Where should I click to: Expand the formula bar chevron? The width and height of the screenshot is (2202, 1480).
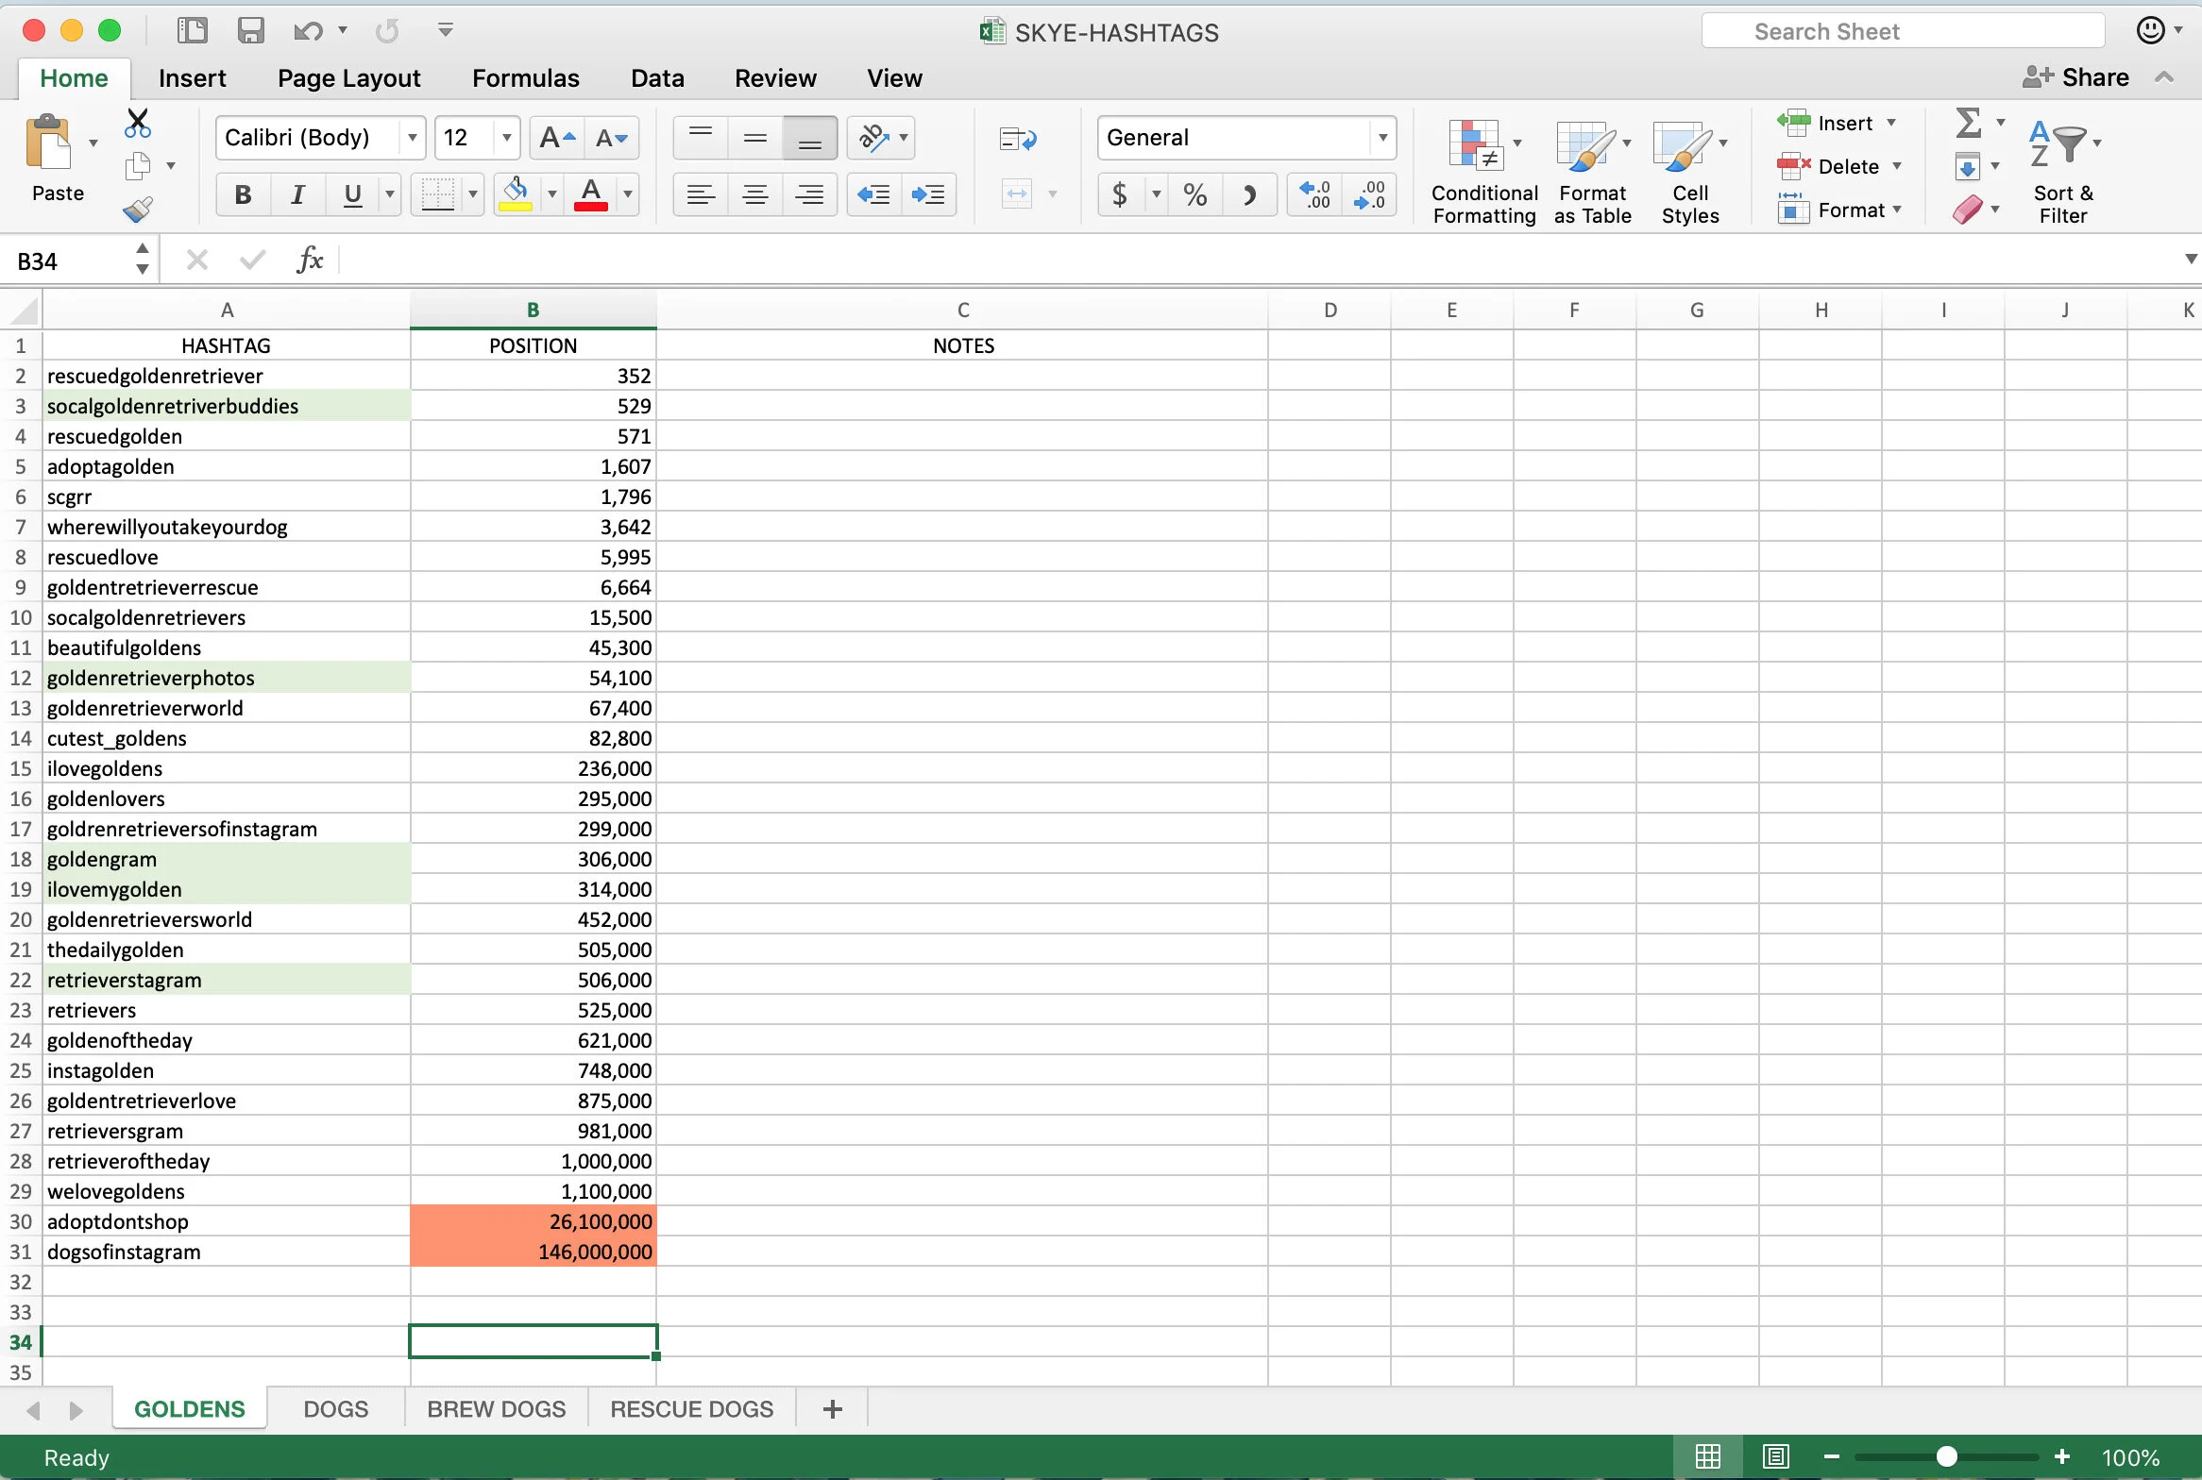pos(2191,260)
